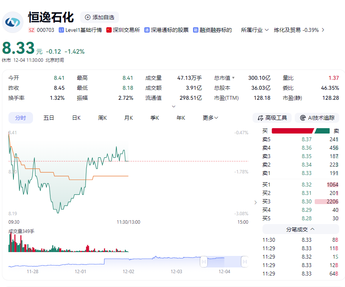Image resolution: width=345 pixels, height=287 pixels.
Task: Open the 更多 chart period dropdown
Action: (210, 118)
